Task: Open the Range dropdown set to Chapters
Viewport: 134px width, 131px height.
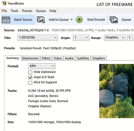Action: (x=115, y=38)
